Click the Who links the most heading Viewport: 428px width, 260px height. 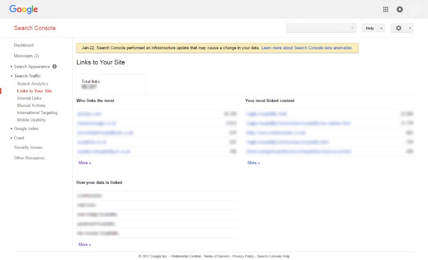tap(95, 101)
